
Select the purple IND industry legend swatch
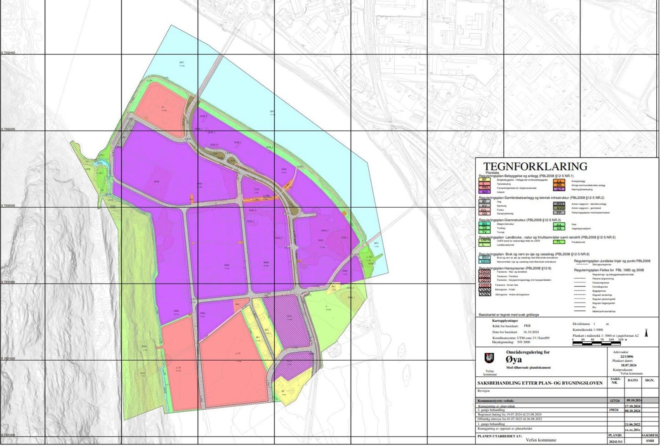484,191
